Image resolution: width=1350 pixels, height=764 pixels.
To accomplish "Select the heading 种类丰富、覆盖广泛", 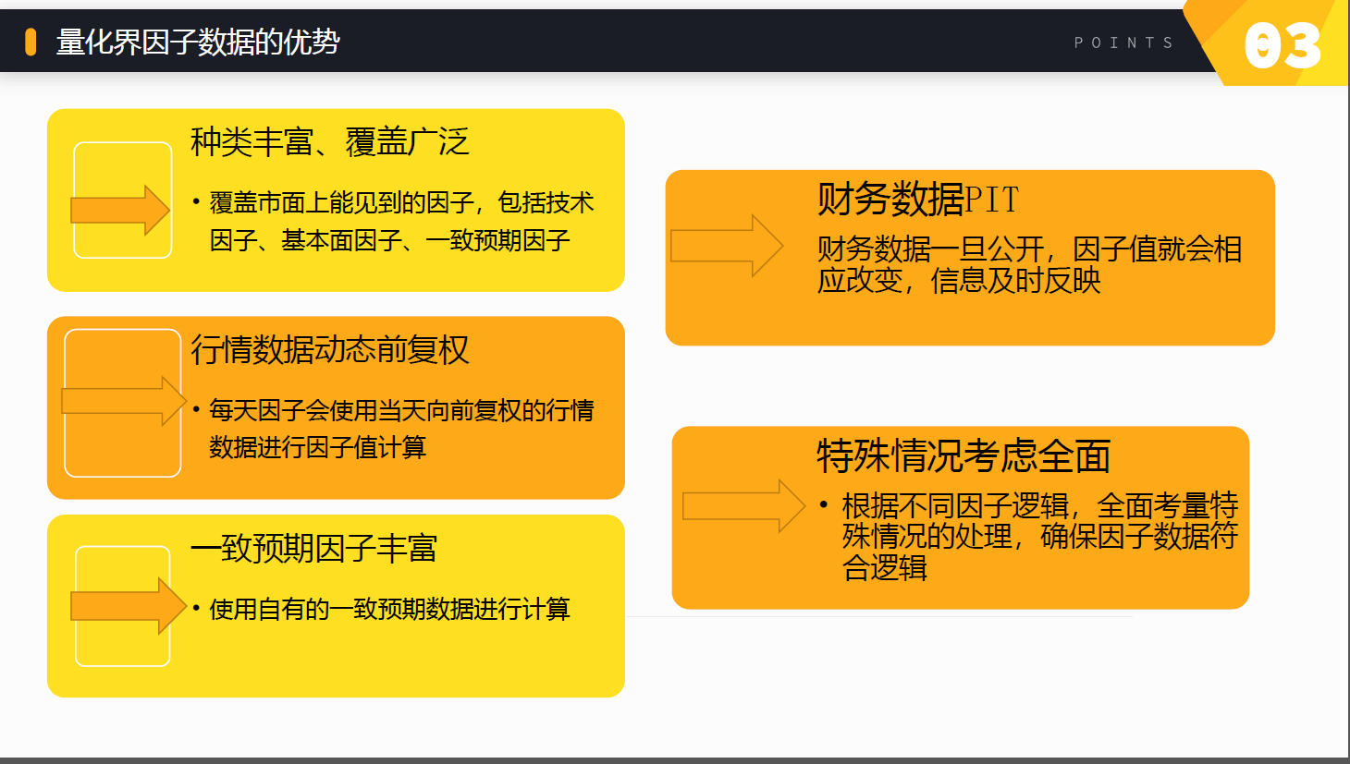I will (329, 141).
